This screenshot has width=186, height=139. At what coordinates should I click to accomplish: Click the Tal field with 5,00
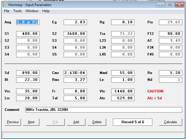pos(75,98)
